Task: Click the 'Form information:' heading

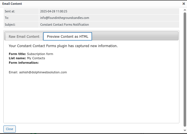Action: coord(24,63)
